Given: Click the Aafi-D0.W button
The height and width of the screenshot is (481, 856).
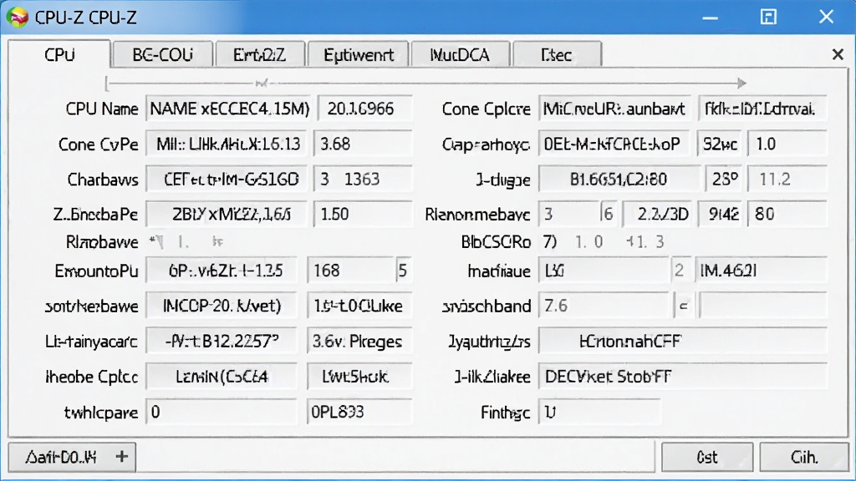Looking at the screenshot, I should tap(72, 457).
